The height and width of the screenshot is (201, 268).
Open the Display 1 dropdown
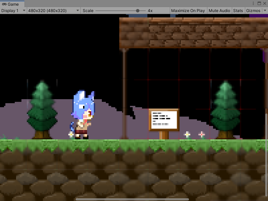click(x=13, y=10)
